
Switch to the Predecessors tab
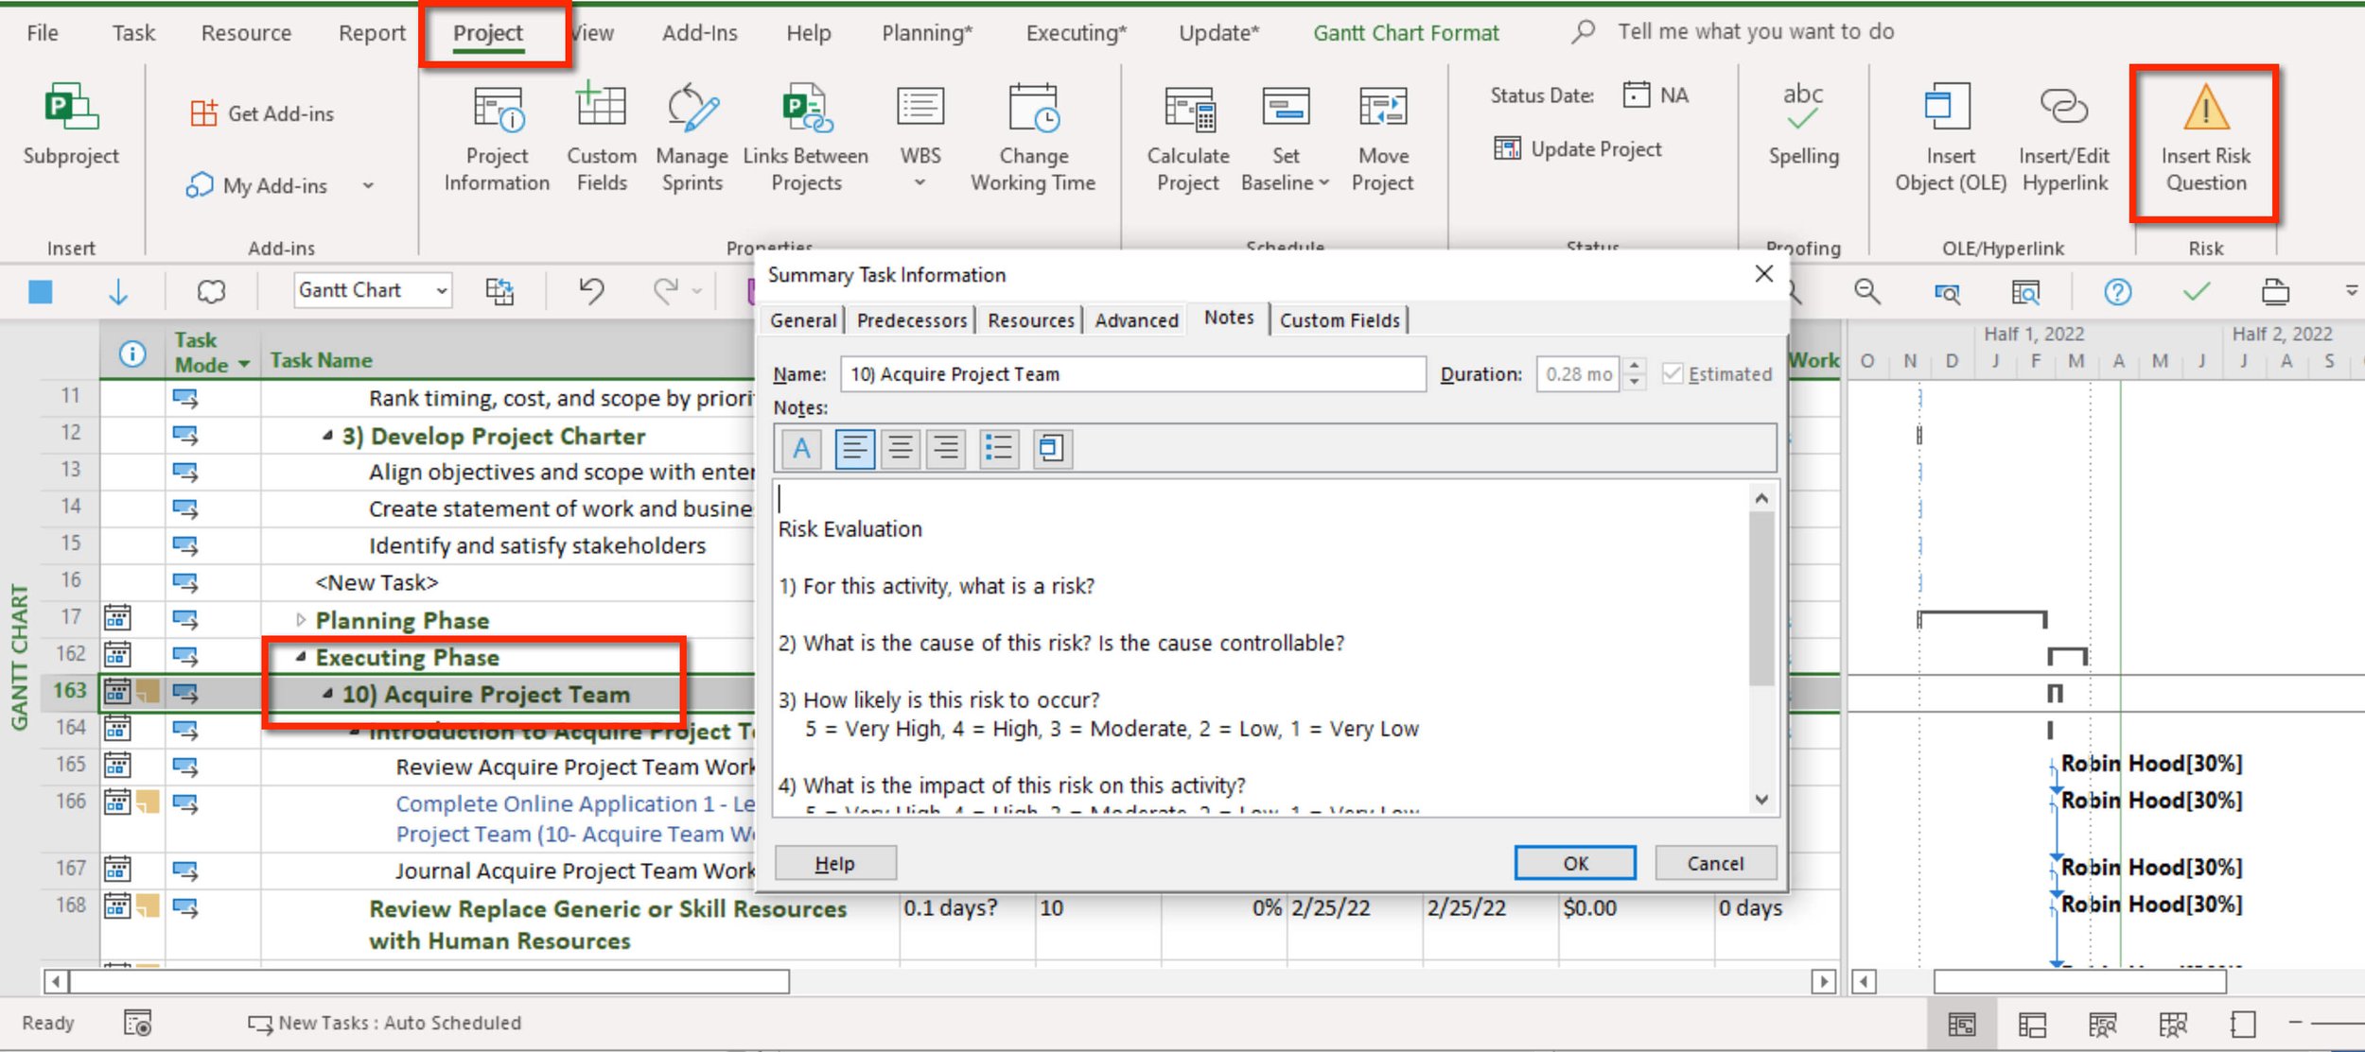point(911,320)
